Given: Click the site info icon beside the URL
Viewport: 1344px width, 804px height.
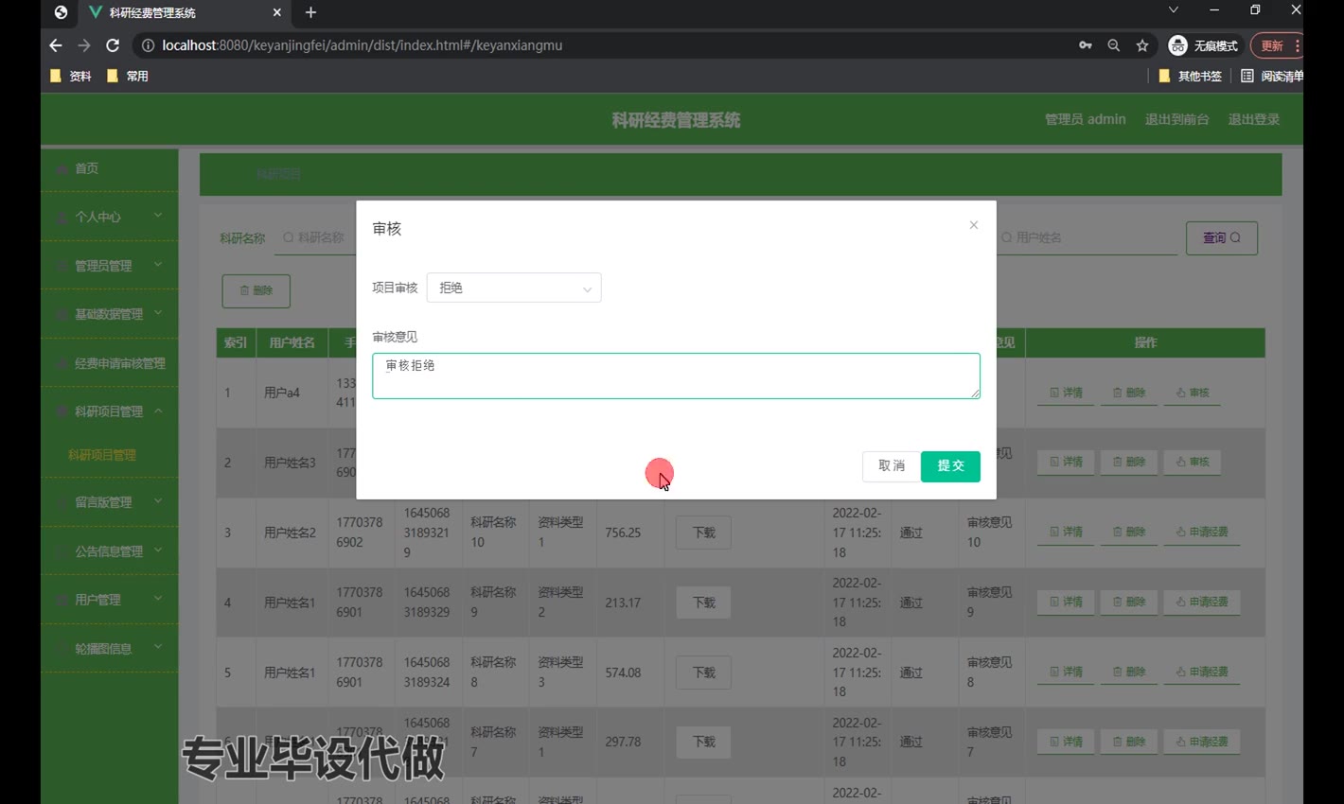Looking at the screenshot, I should [x=148, y=45].
